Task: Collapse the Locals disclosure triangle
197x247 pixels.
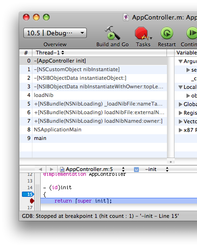Action: (x=180, y=87)
